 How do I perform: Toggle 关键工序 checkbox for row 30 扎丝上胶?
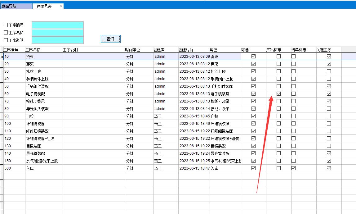point(329,71)
